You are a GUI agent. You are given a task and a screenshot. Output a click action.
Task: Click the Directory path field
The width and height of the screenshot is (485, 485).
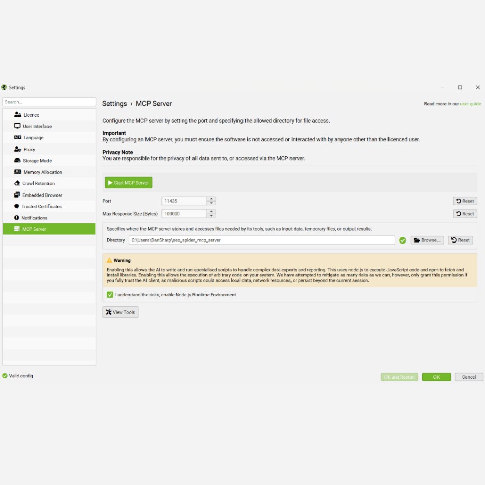(x=262, y=240)
